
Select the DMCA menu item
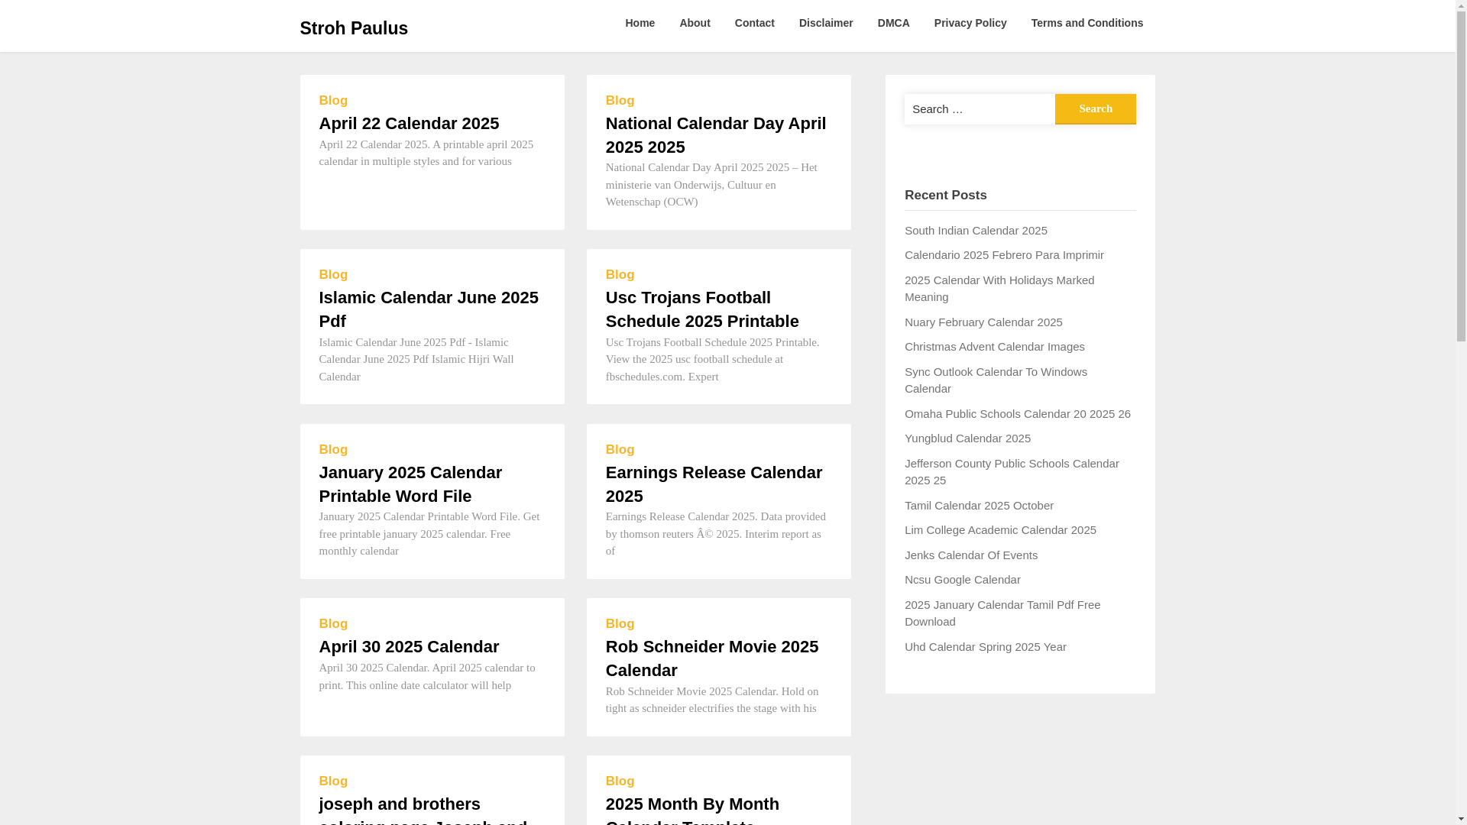(893, 23)
